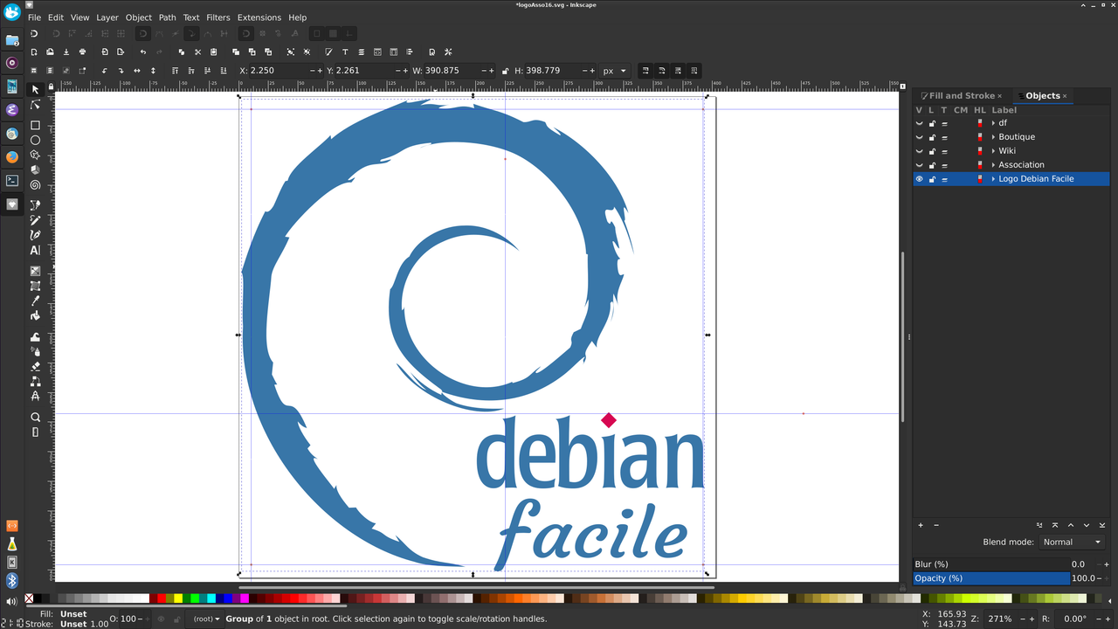Expand the Association object tree entry
This screenshot has width=1118, height=629.
click(993, 164)
